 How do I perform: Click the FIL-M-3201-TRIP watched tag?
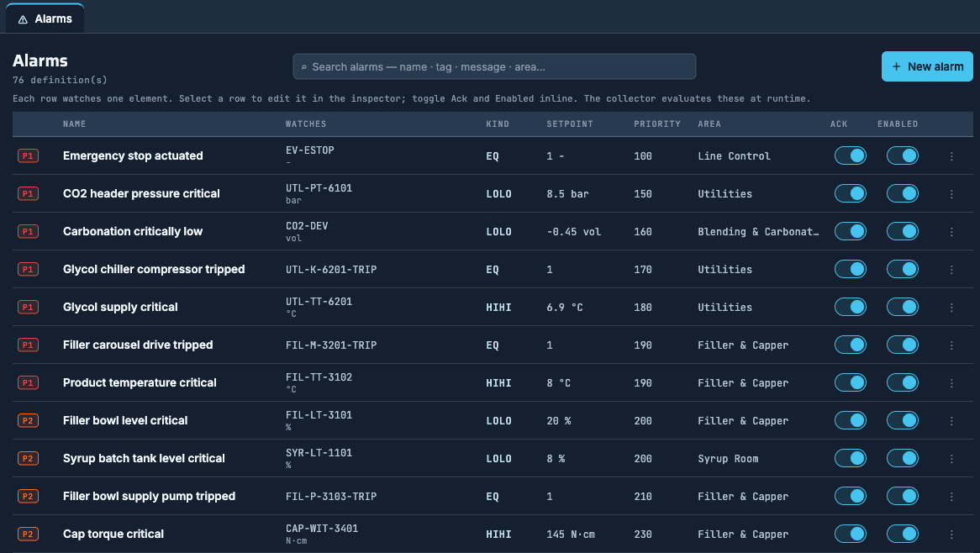click(331, 345)
